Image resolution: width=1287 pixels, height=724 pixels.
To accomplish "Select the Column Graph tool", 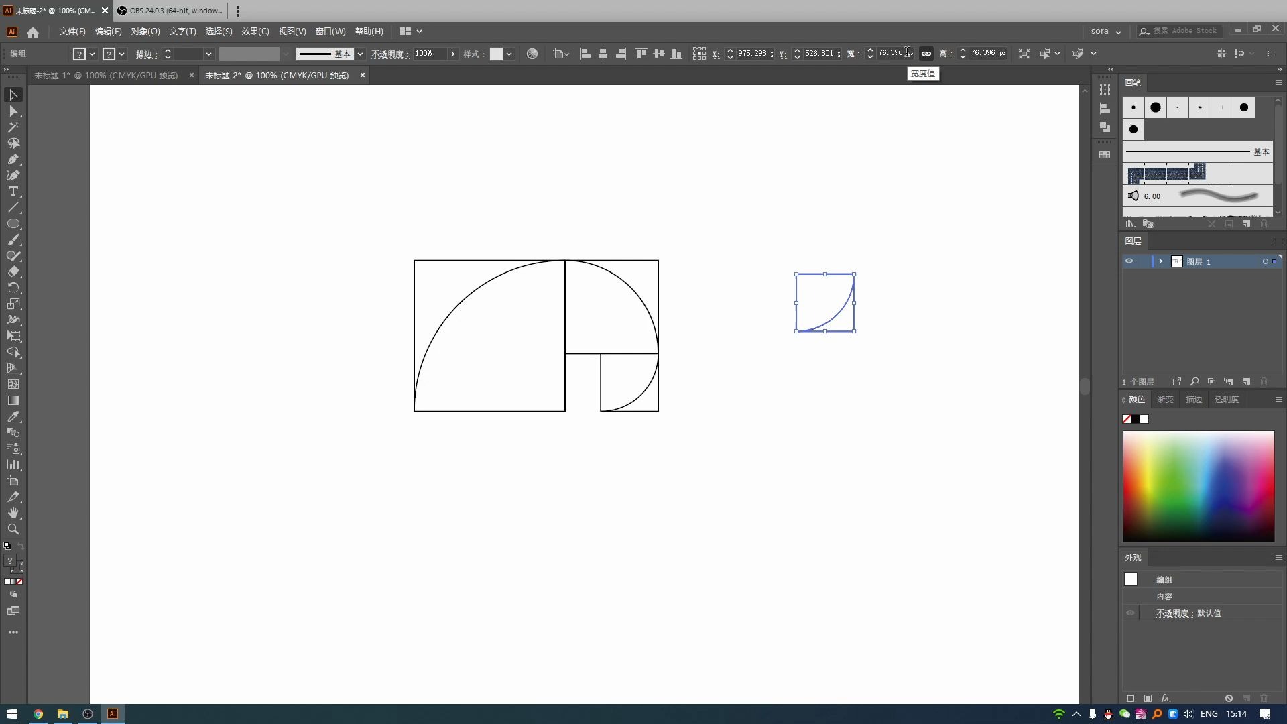I will 13,465.
